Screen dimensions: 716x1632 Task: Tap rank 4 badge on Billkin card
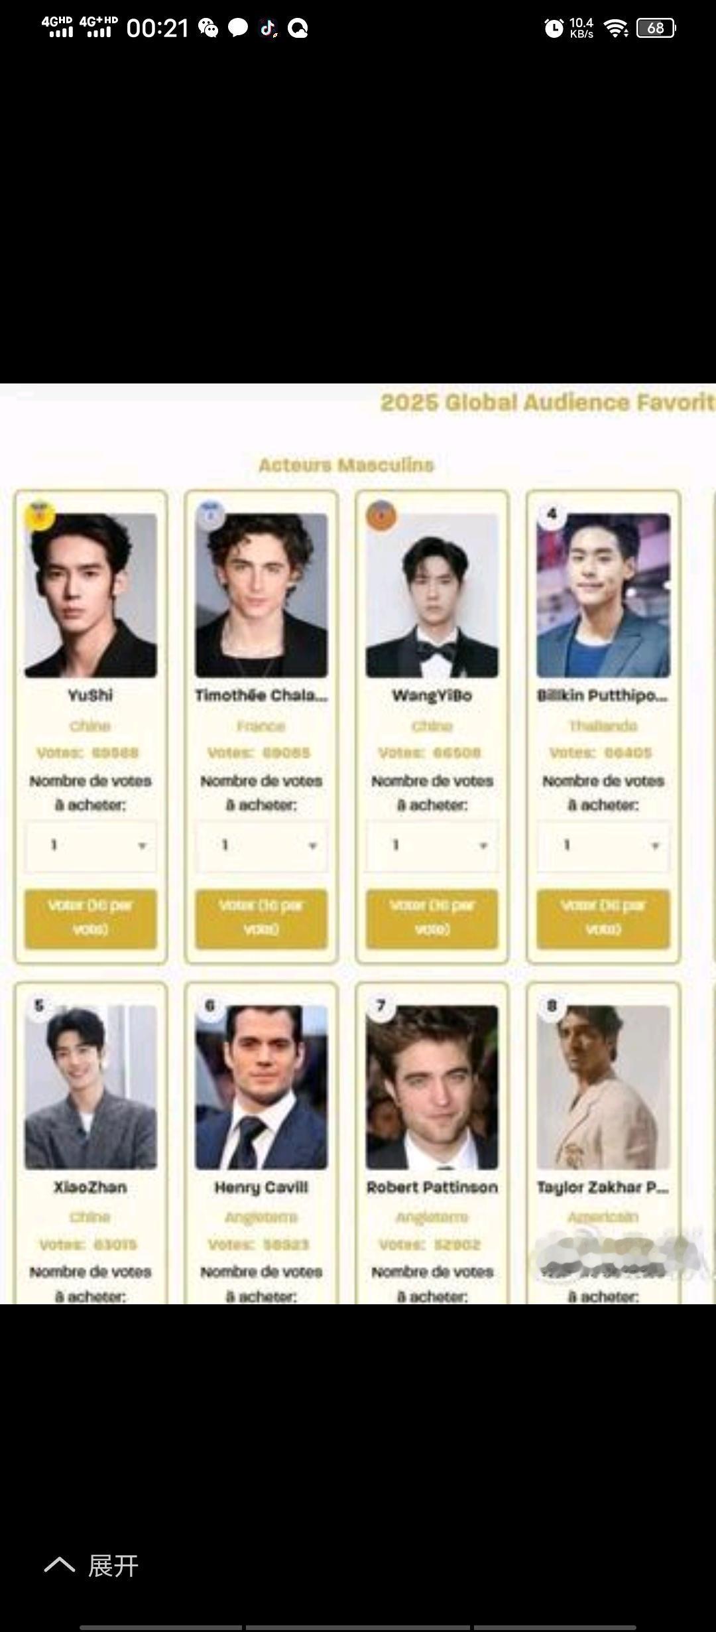(552, 514)
